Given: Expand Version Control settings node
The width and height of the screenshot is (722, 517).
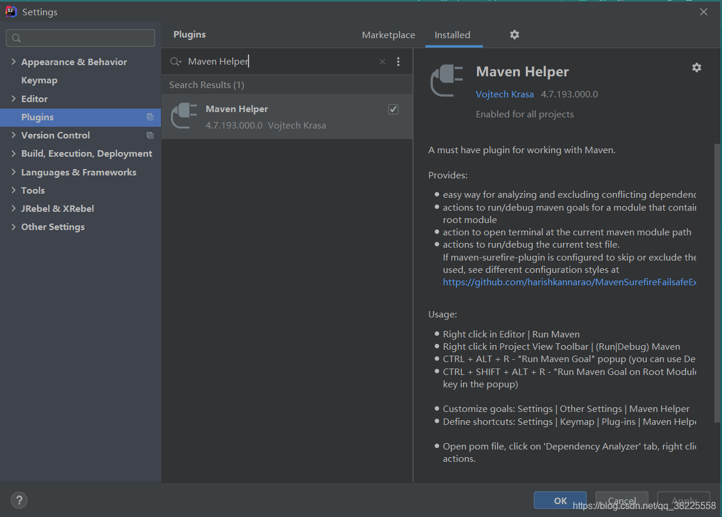Looking at the screenshot, I should [14, 135].
